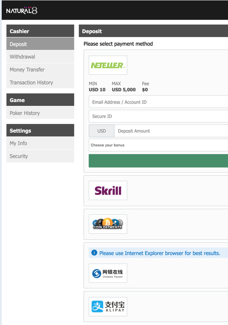Open the Deposit cashier page
Screen dimensions: 228x325
(40, 44)
